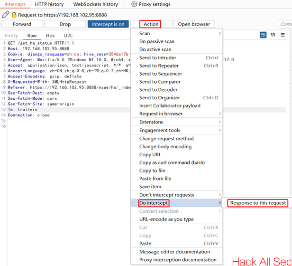Open the Action dropdown button

(x=151, y=24)
